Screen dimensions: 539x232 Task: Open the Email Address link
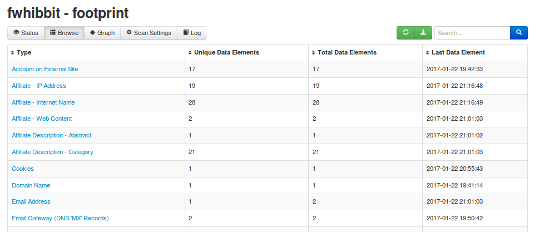pos(31,201)
